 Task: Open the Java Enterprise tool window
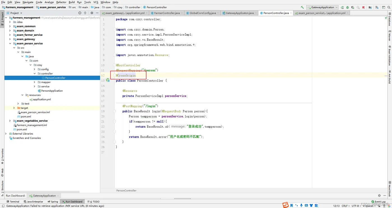(33, 202)
